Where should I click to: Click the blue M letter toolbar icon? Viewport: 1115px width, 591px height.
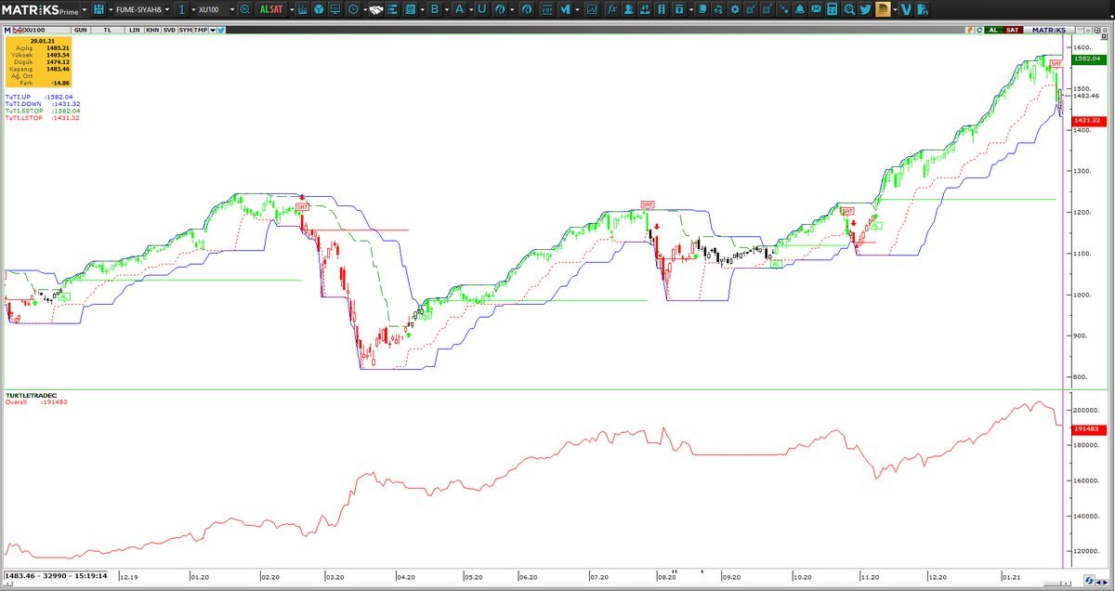tap(565, 9)
